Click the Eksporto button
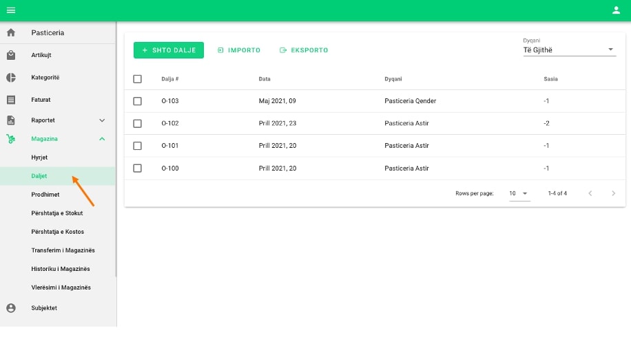The image size is (631, 348). 304,50
